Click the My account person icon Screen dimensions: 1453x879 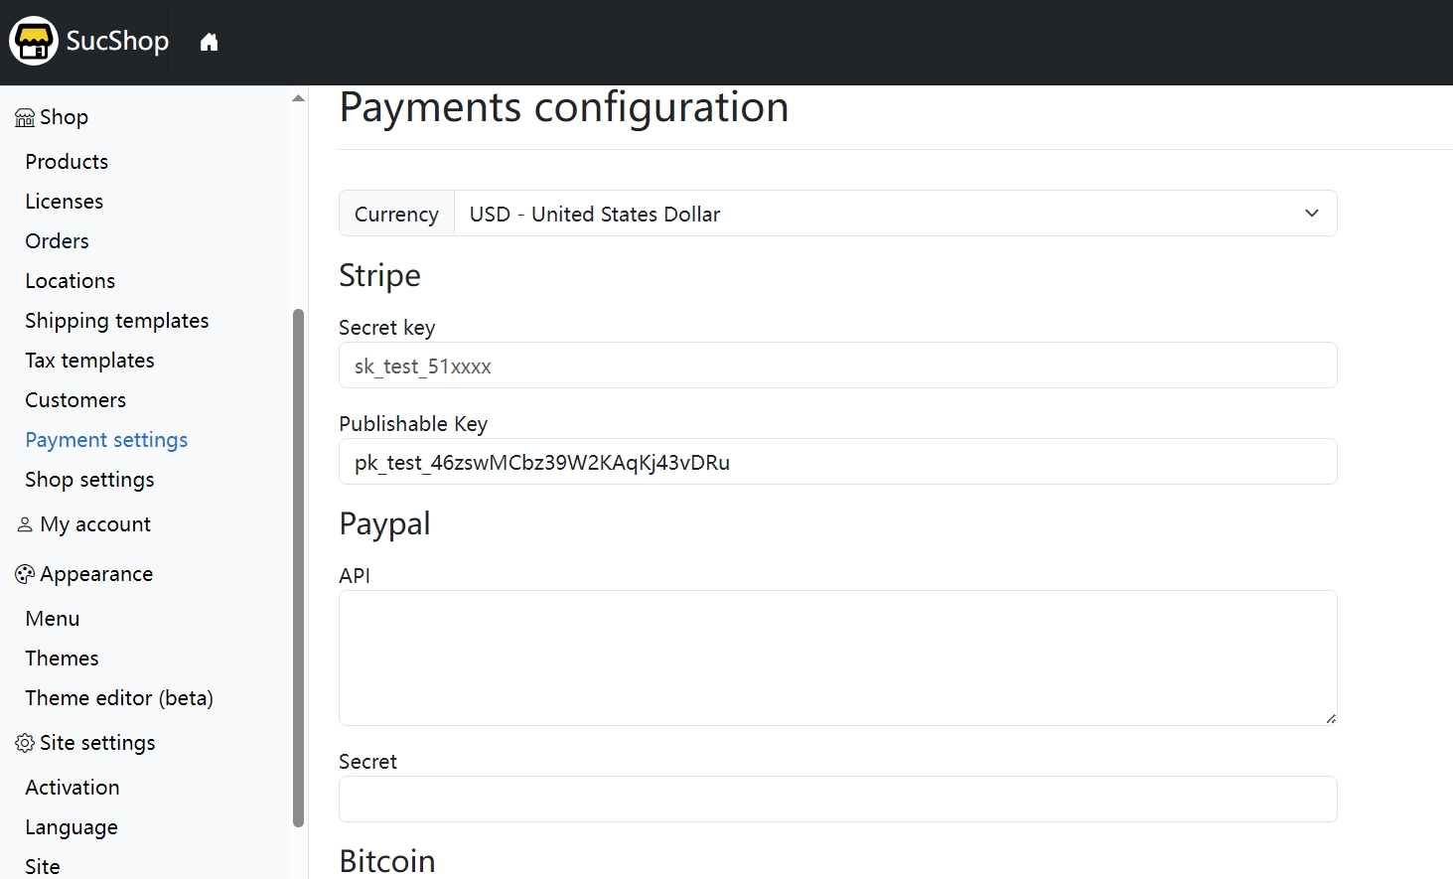pos(25,524)
